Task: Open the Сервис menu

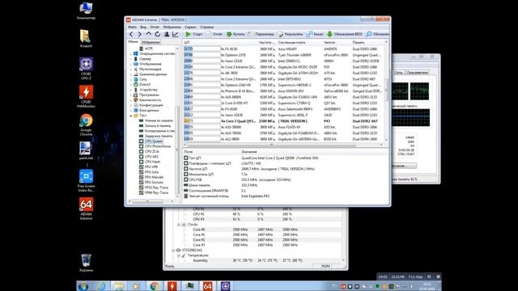Action: pos(191,27)
